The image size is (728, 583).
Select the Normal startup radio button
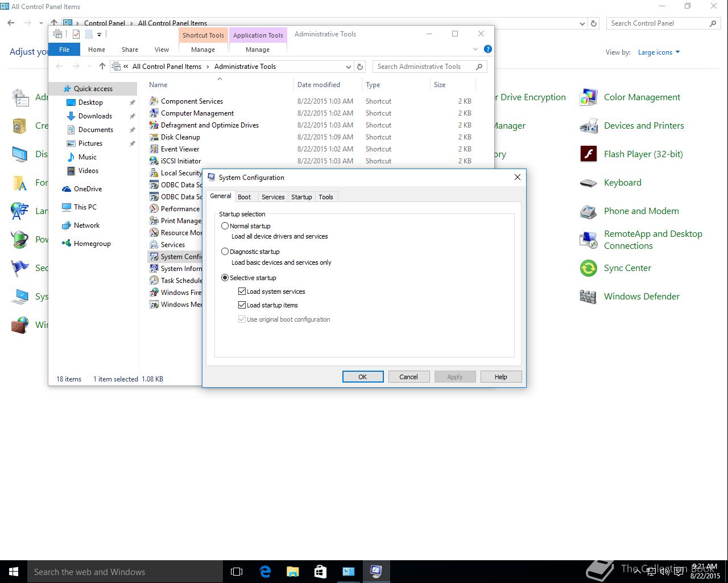[225, 226]
